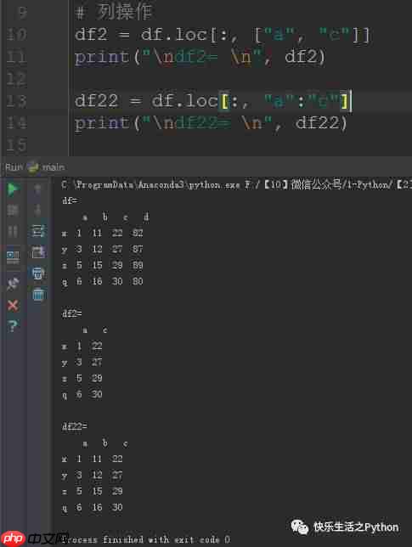
Task: Go down the stack trace (down arrow)
Action: coord(37,211)
